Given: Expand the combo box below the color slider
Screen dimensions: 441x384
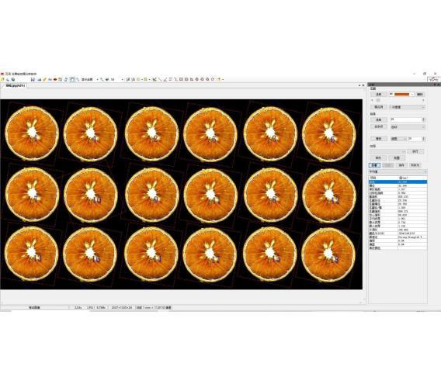Looking at the screenshot, I should click(407, 107).
